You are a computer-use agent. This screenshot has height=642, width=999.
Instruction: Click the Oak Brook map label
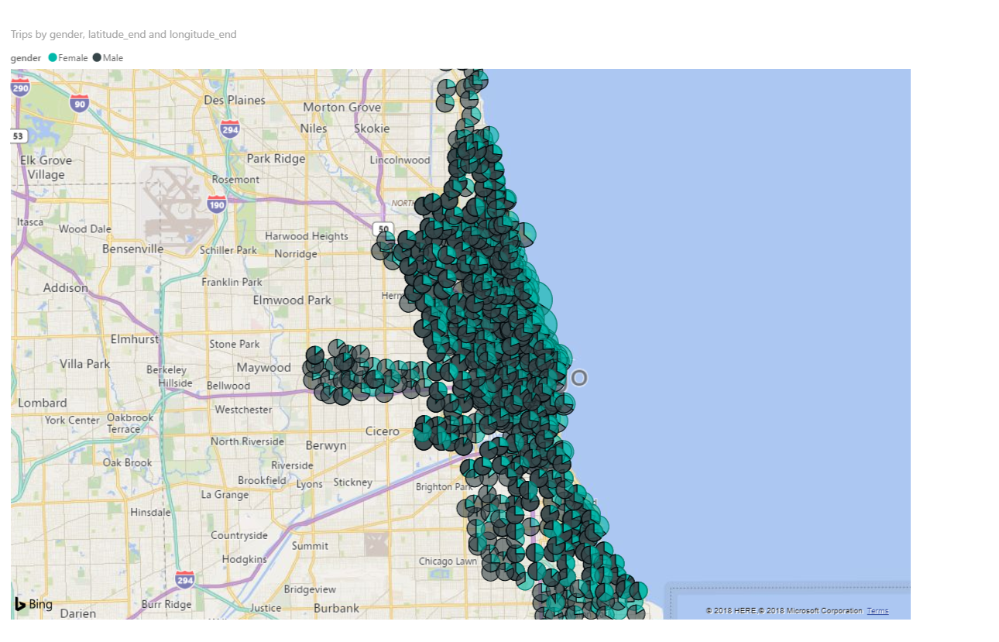(x=128, y=462)
